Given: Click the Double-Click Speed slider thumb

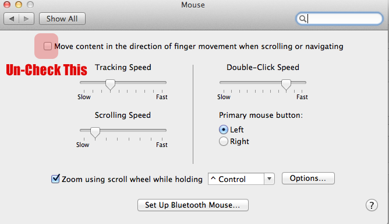Looking at the screenshot, I should (286, 85).
